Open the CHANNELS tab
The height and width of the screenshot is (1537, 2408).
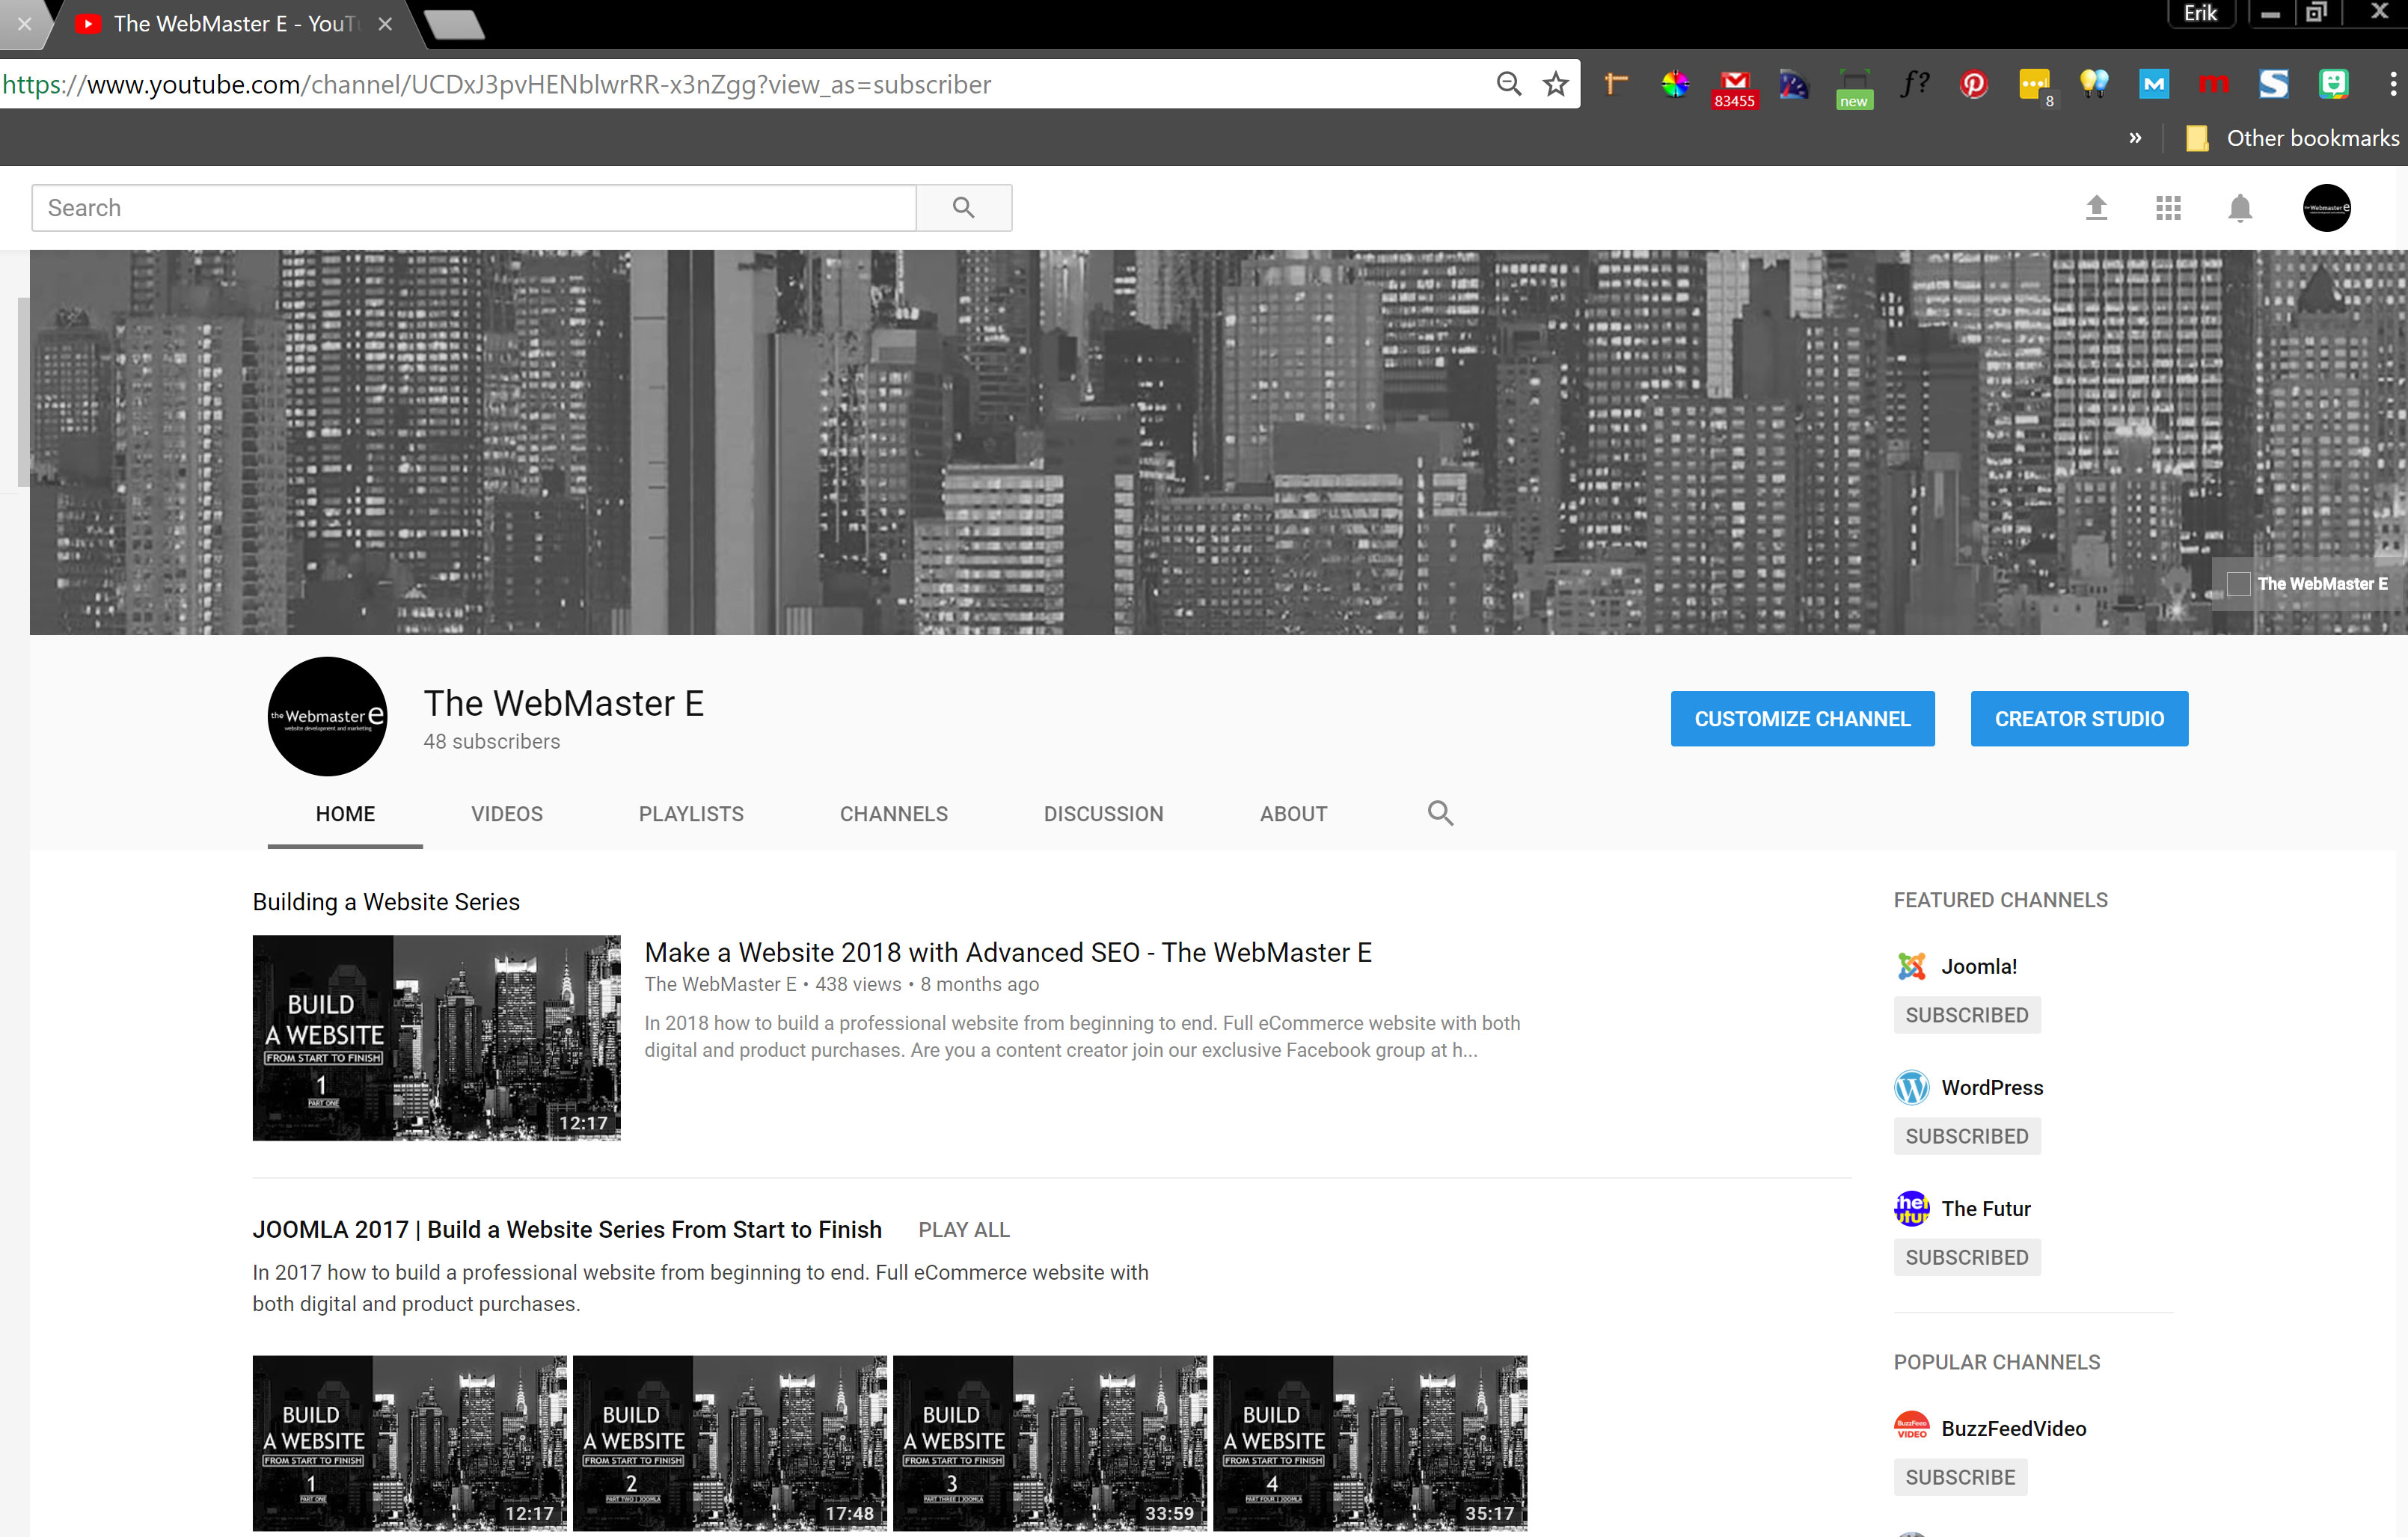[893, 814]
